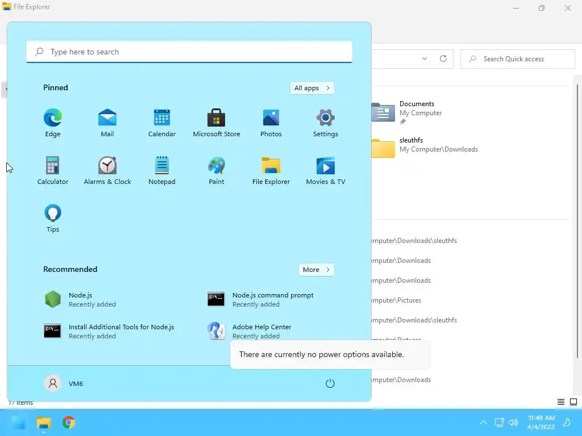Expand the All apps list
Image resolution: width=582 pixels, height=436 pixels.
(x=312, y=88)
